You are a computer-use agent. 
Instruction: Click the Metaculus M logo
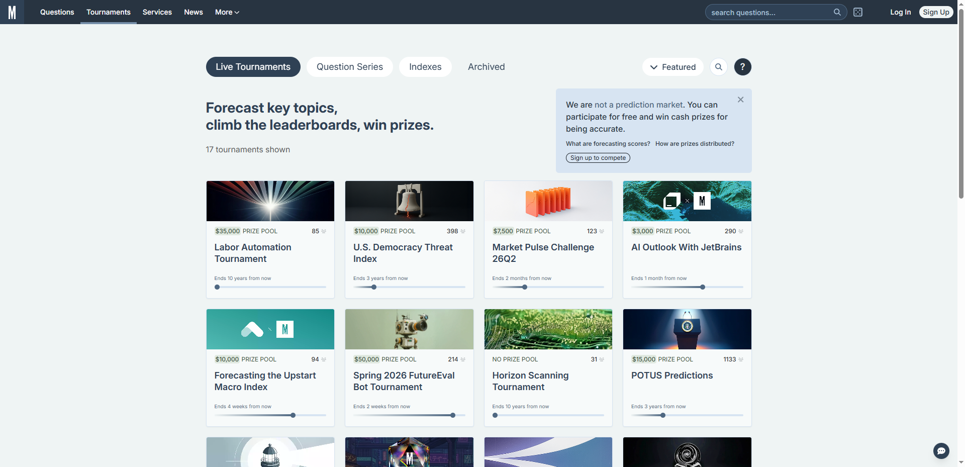(x=12, y=12)
